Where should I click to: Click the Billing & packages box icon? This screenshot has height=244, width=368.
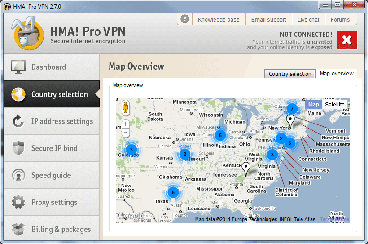[x=18, y=229]
